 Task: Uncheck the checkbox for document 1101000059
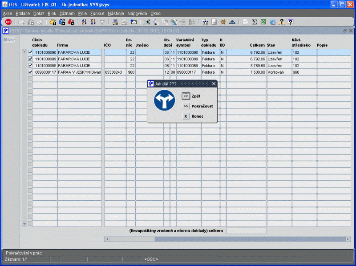pos(30,65)
